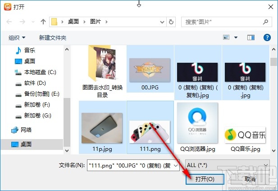Click 新建文件夹 button
This screenshot has width=278, height=191.
(x=53, y=37)
